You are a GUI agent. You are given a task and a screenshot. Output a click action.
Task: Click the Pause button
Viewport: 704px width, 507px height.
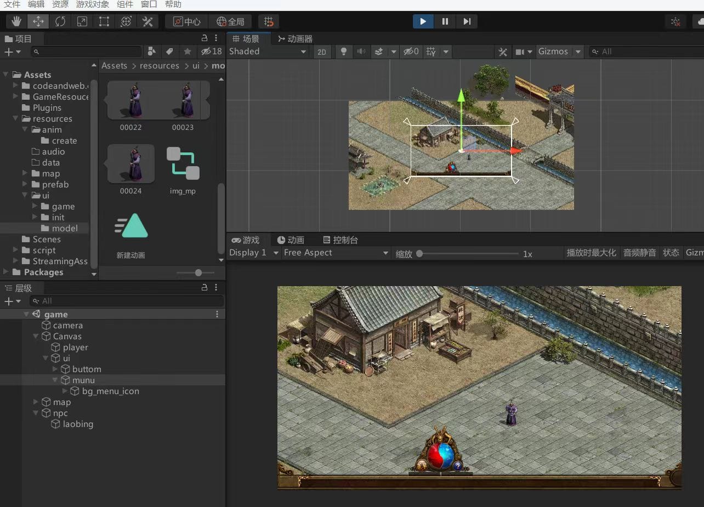(x=445, y=21)
